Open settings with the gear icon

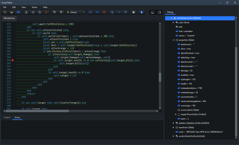click(x=134, y=12)
